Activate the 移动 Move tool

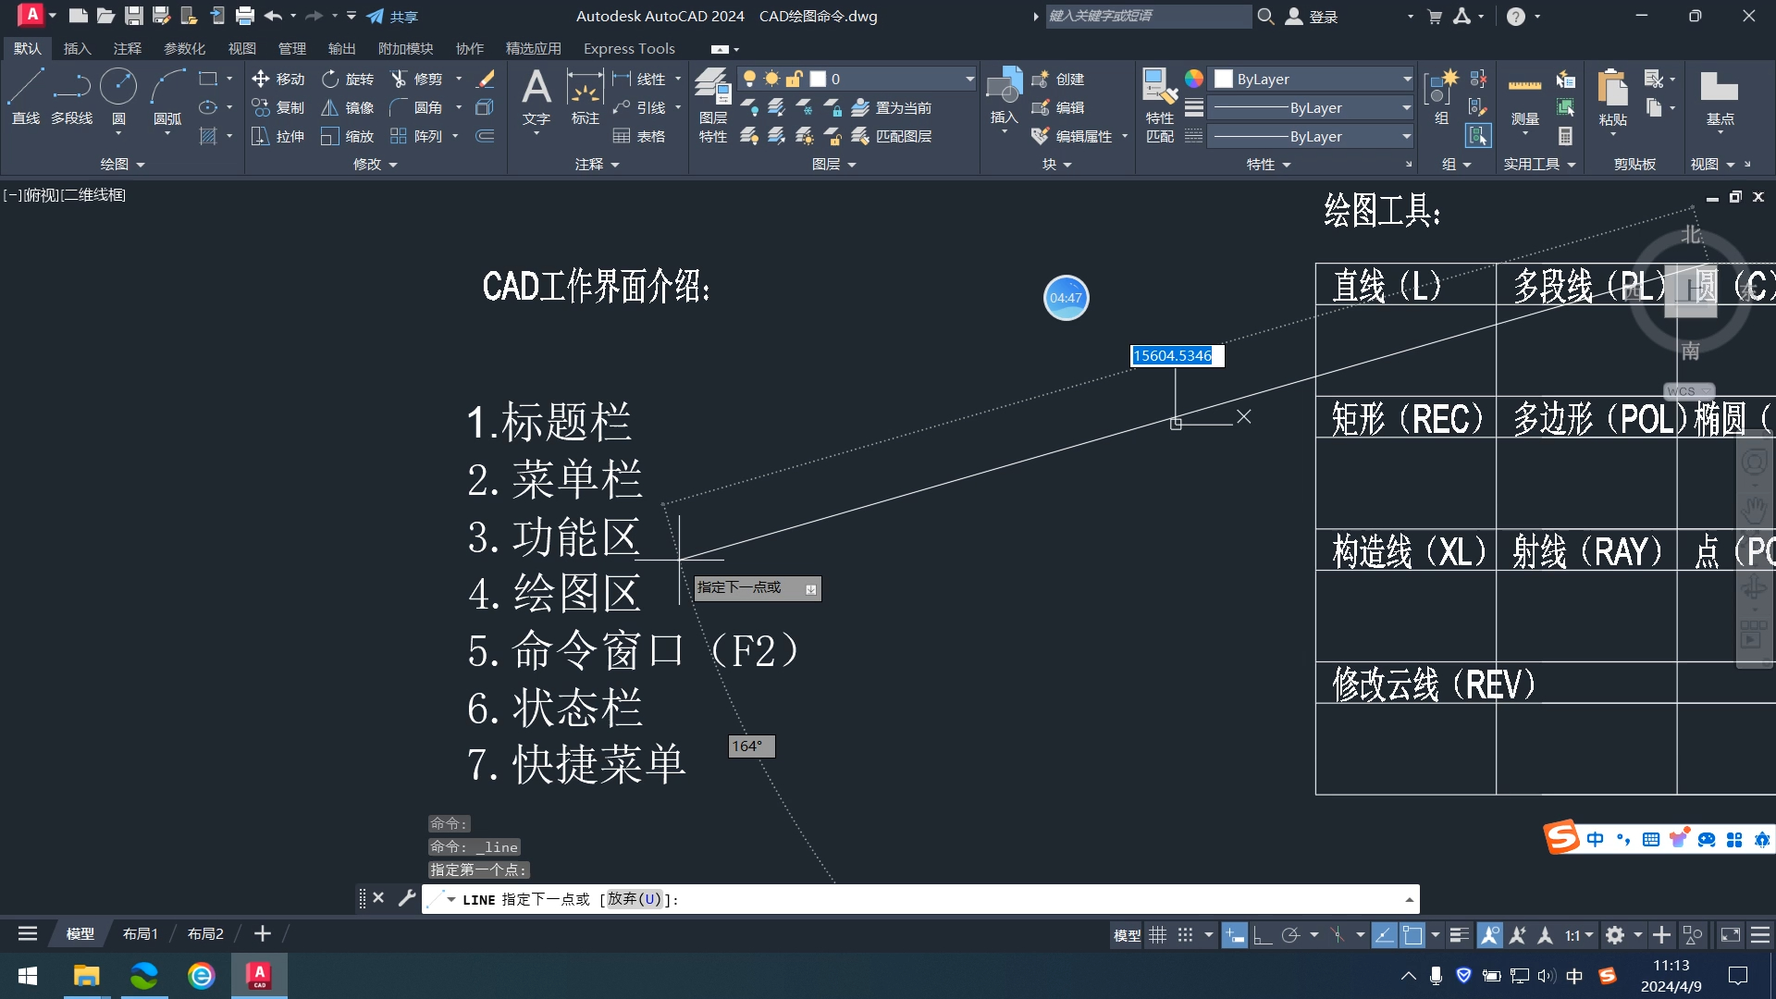coord(277,79)
